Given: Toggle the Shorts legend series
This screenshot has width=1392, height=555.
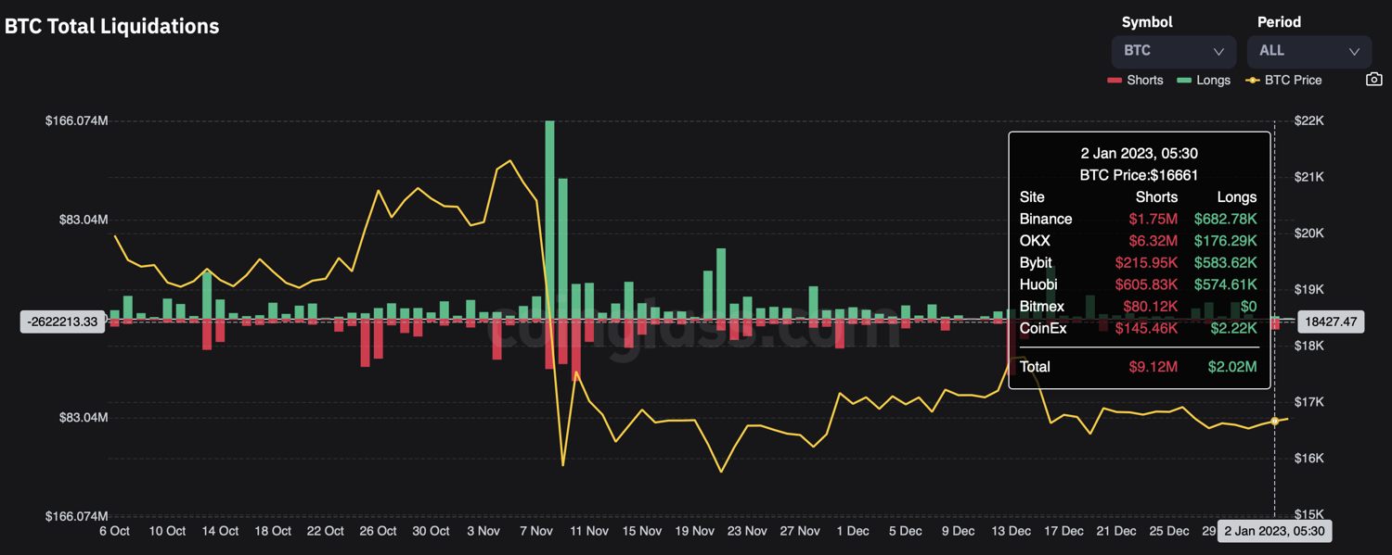Looking at the screenshot, I should [1135, 81].
